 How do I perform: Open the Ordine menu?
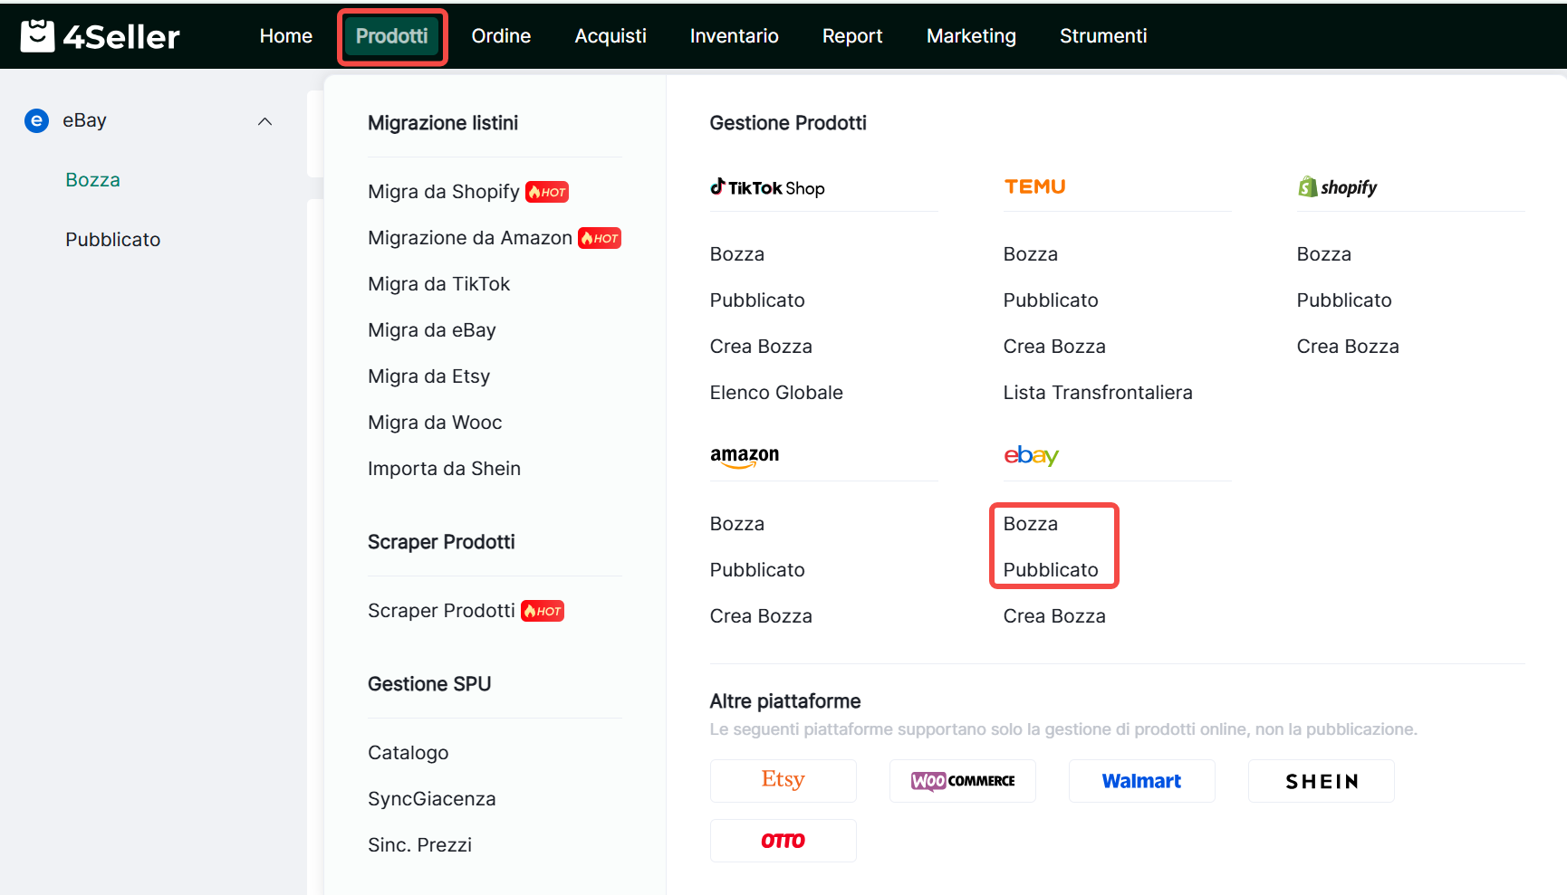point(501,36)
